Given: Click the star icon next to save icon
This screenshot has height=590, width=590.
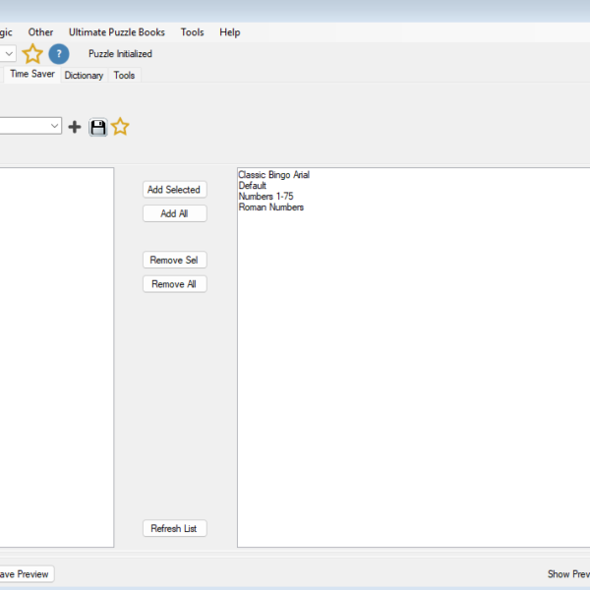Looking at the screenshot, I should (x=120, y=127).
